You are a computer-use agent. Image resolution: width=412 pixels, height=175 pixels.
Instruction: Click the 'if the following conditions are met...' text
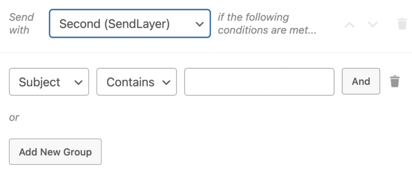pos(266,24)
